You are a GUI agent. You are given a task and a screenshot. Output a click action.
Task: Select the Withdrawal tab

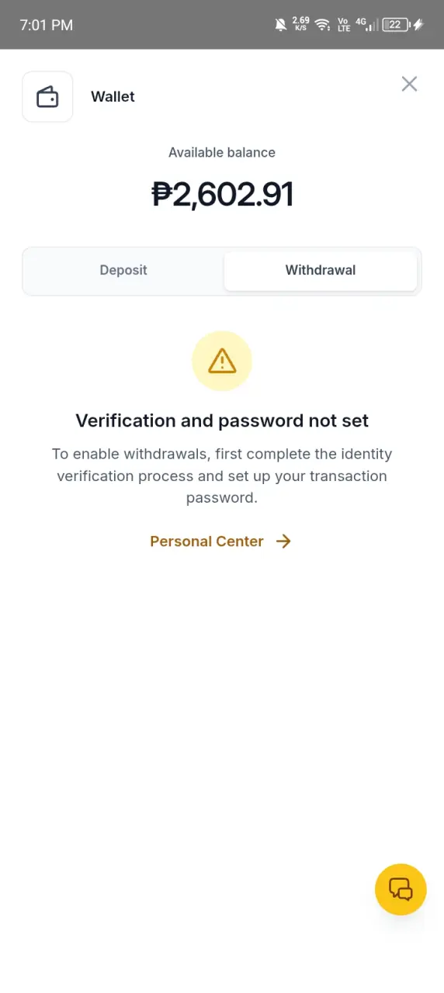pos(321,270)
